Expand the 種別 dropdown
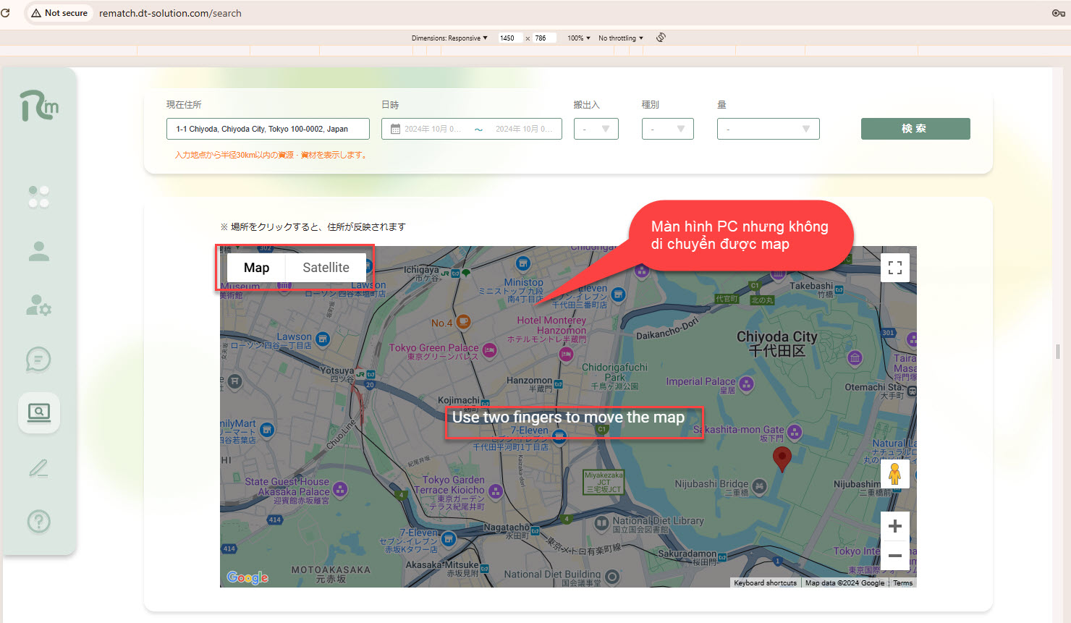1071x623 pixels. pyautogui.click(x=667, y=129)
